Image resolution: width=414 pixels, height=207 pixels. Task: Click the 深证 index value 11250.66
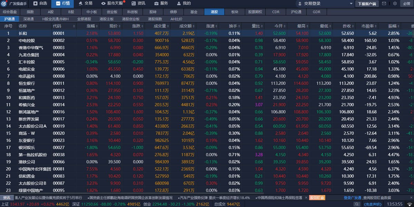pos(90,204)
